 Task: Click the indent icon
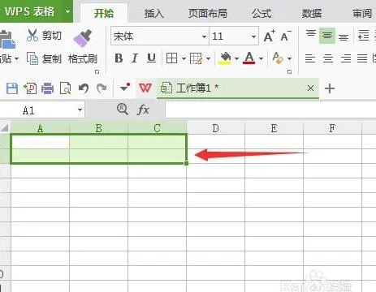[363, 36]
